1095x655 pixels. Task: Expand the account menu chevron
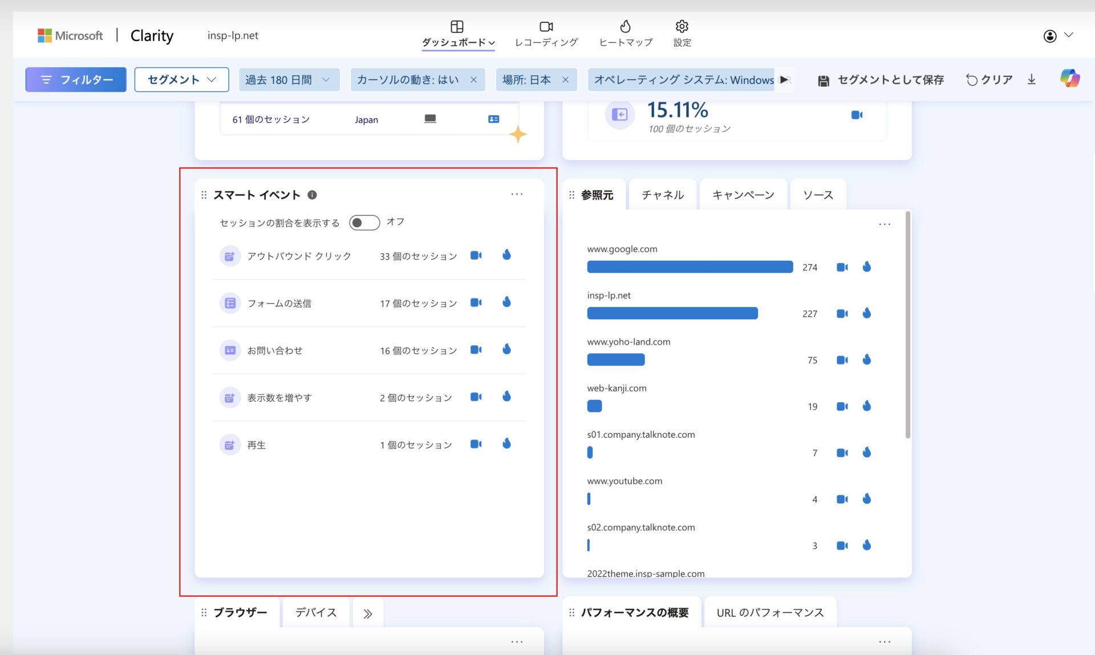coord(1069,35)
